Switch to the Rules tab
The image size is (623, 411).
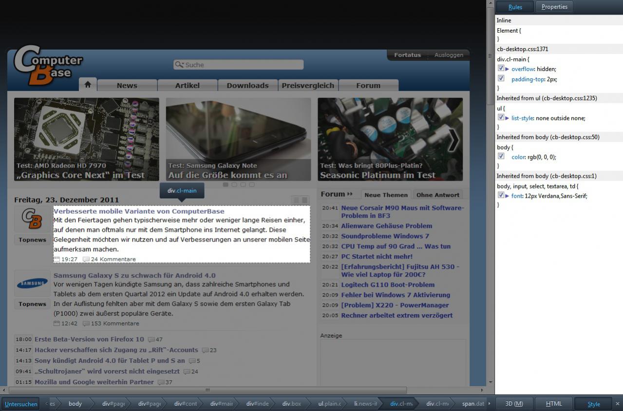515,7
